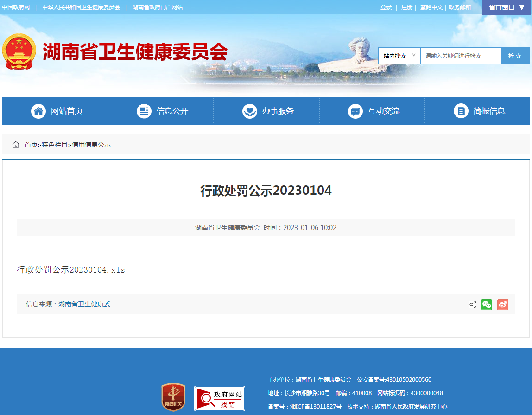Click the Weibo share icon
Image resolution: width=532 pixels, height=415 pixels.
(502, 305)
